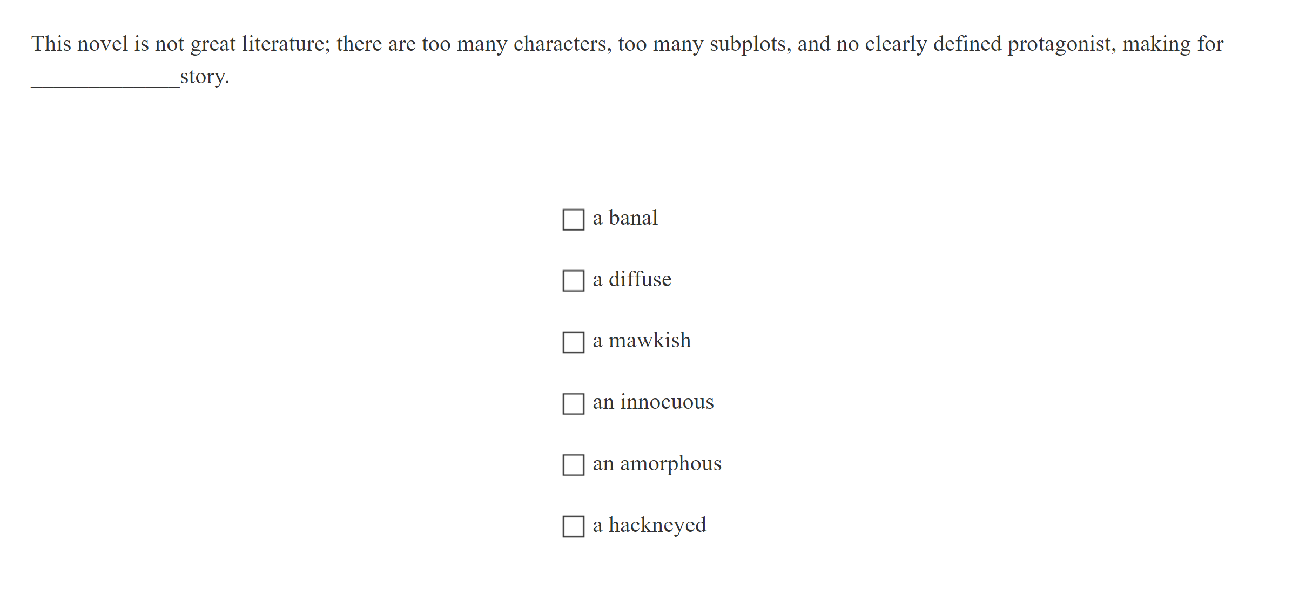The image size is (1299, 608).
Task: Tick the 'a diffuse' checkbox
Action: point(573,281)
